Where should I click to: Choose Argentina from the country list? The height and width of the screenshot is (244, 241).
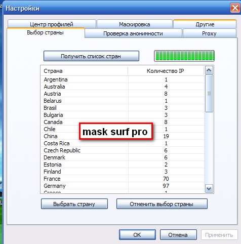(123, 79)
